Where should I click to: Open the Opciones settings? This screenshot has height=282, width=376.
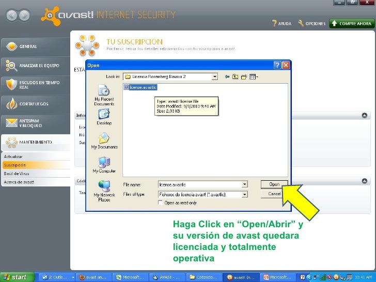312,24
